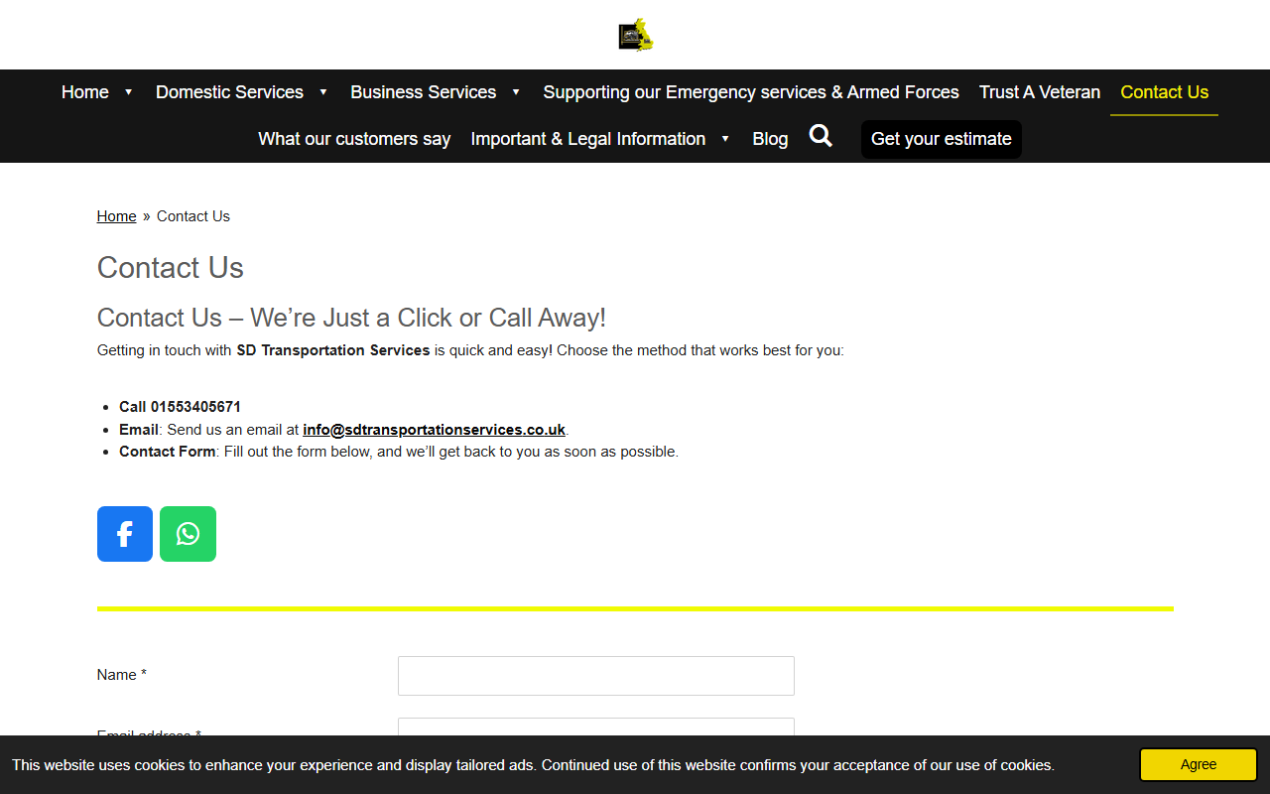
Task: Click 'Contact Us' breadcrumb current page text
Action: coord(193,216)
